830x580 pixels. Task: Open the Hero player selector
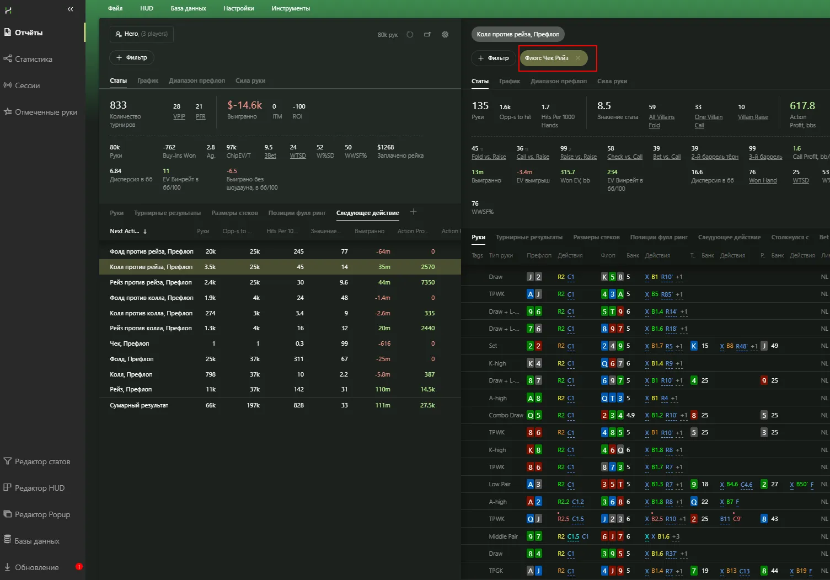(141, 34)
